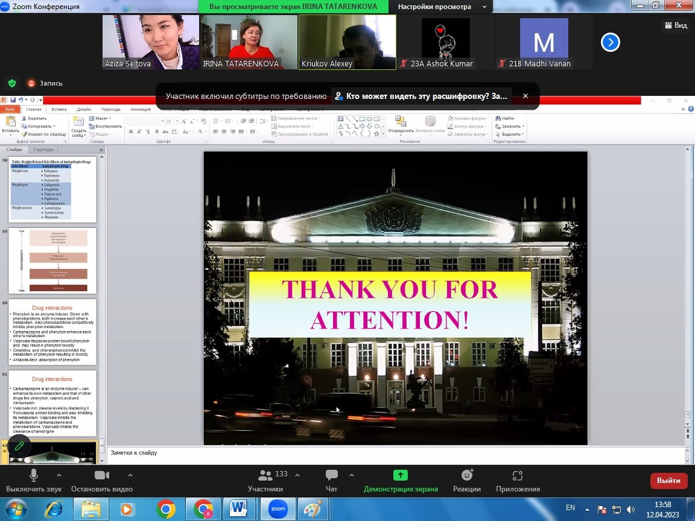Click the green shield encryption icon
This screenshot has width=695, height=521.
point(12,83)
